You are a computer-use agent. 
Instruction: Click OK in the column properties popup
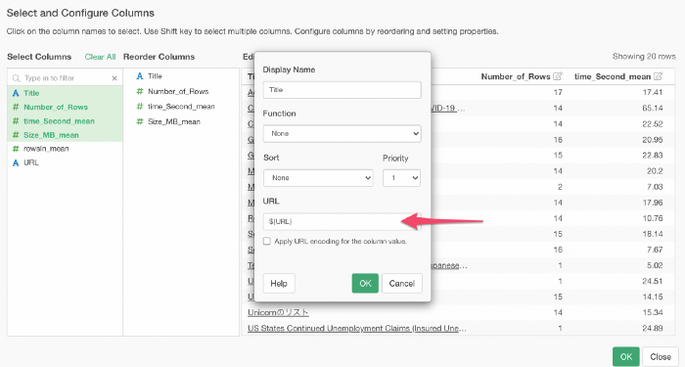(x=365, y=283)
